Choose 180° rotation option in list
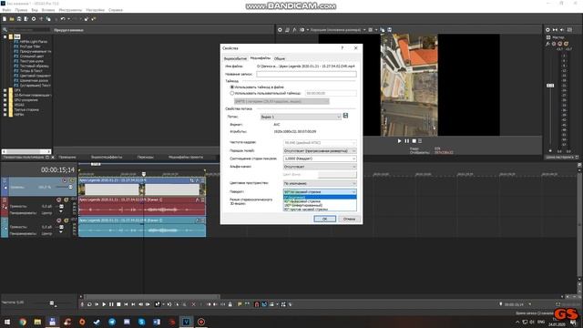 (x=320, y=205)
